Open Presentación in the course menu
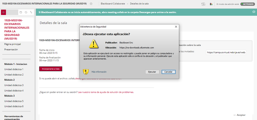The width and height of the screenshot is (257, 120). click(x=11, y=49)
